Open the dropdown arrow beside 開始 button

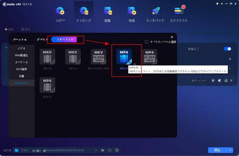[x=231, y=150]
